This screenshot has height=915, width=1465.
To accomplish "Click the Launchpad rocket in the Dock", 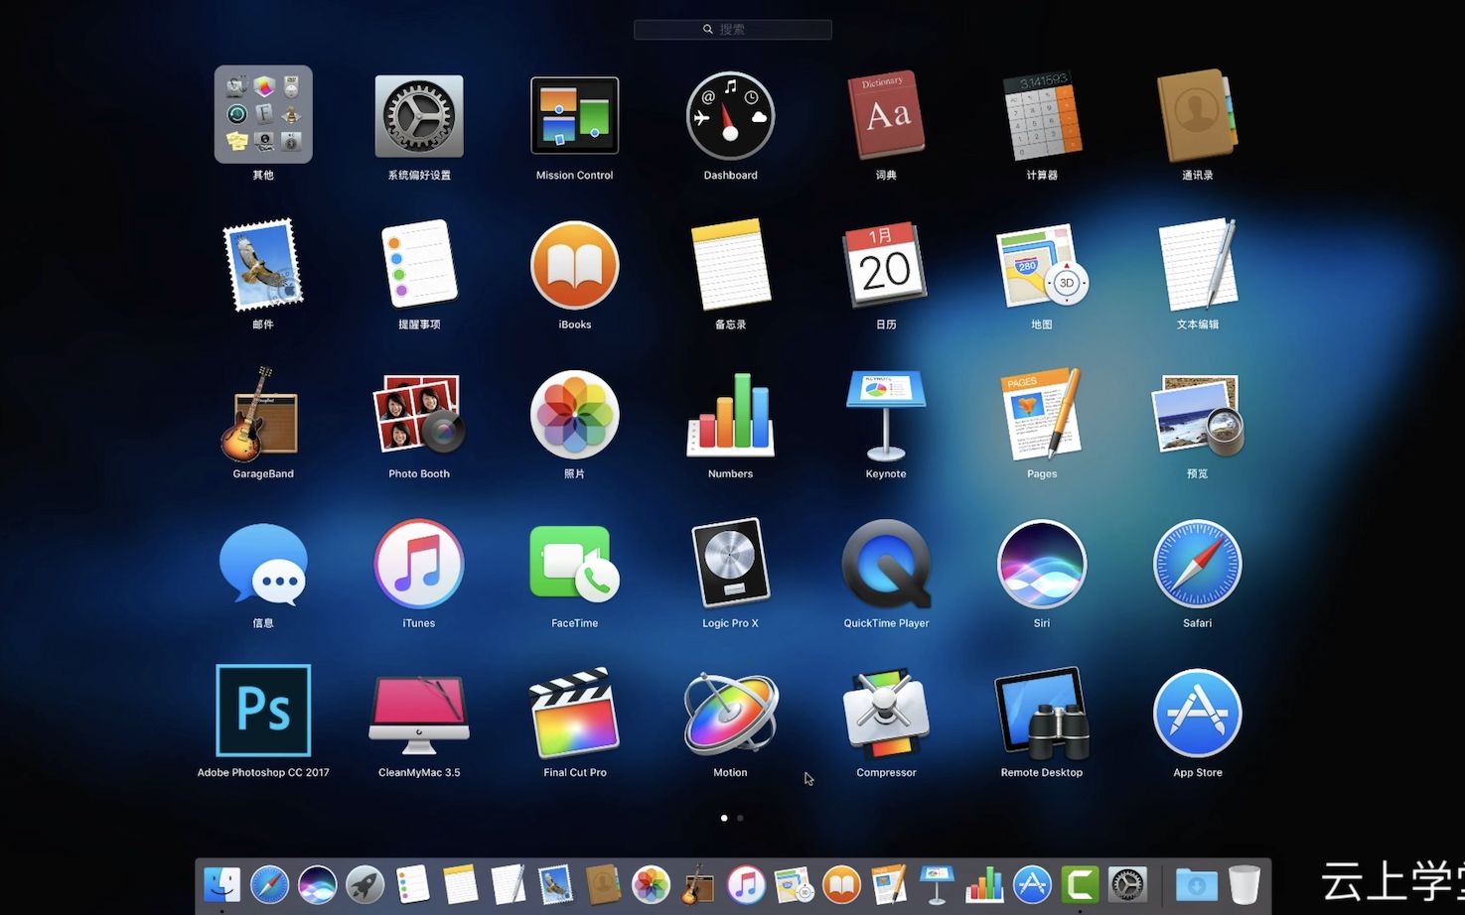I will coord(365,884).
